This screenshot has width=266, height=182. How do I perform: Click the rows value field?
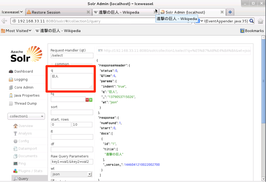82,125
